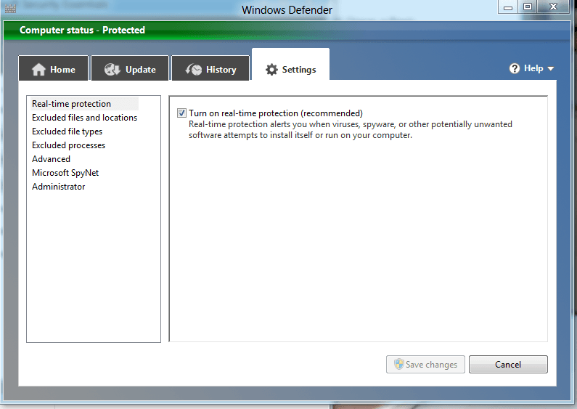Image resolution: width=577 pixels, height=409 pixels.
Task: Open the Advanced settings section
Action: point(51,159)
